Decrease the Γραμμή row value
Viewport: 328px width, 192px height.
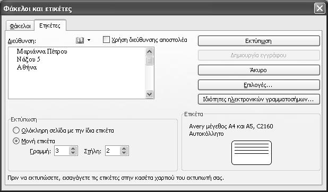pos(73,153)
